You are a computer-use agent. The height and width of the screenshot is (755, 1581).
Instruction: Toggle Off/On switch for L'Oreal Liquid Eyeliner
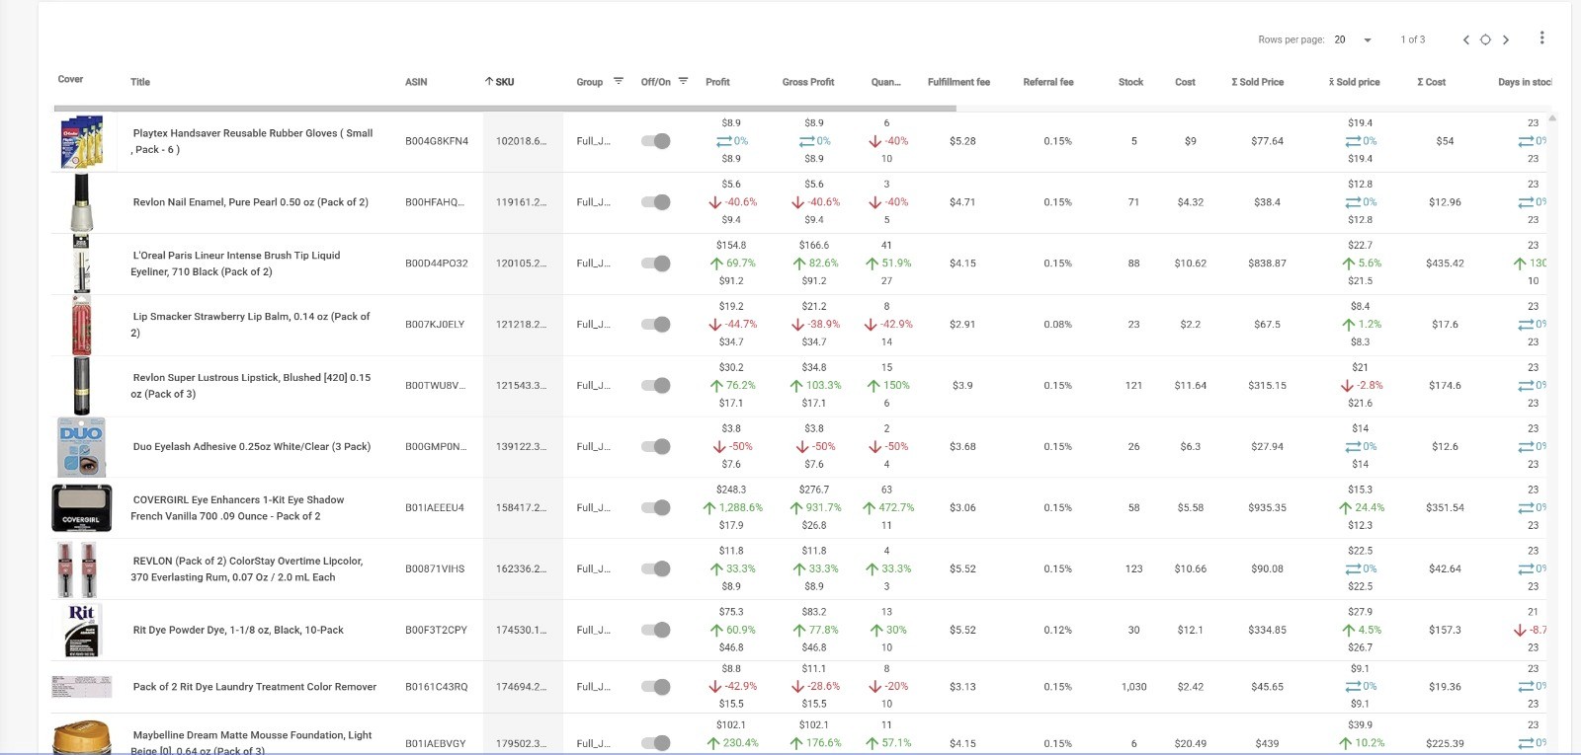pyautogui.click(x=656, y=264)
